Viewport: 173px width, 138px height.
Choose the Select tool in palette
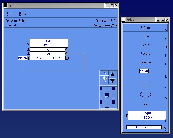(145, 28)
